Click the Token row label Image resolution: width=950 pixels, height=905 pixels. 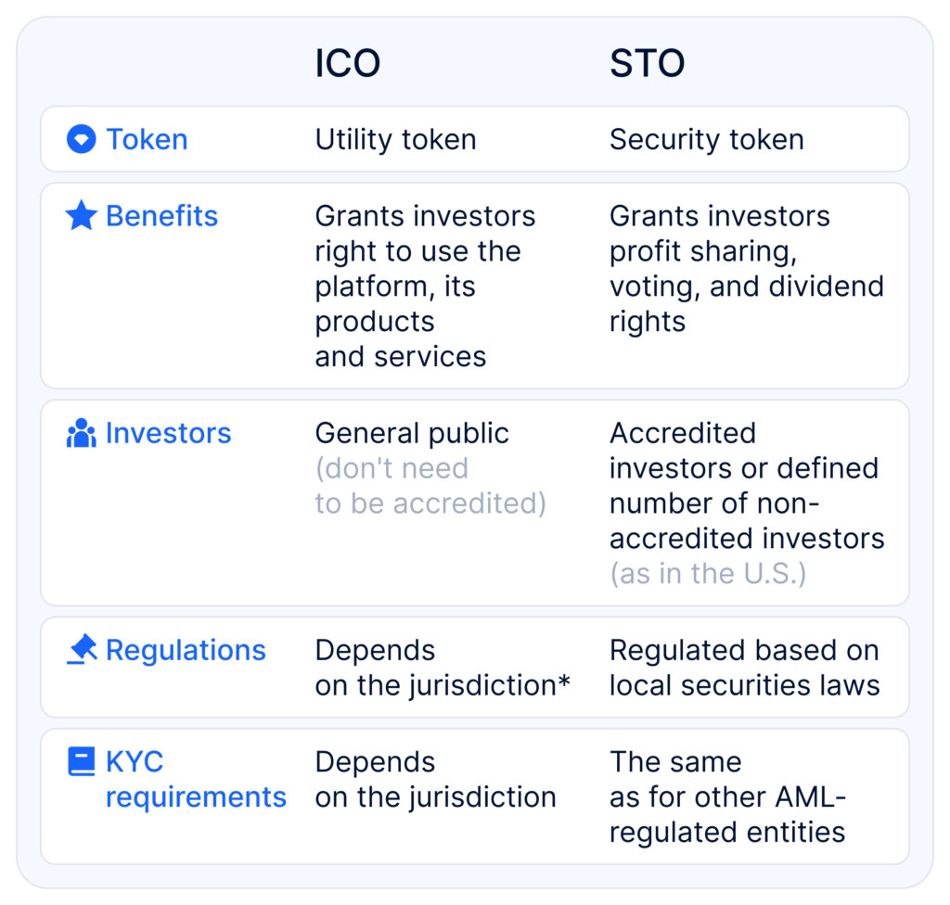pos(147,139)
